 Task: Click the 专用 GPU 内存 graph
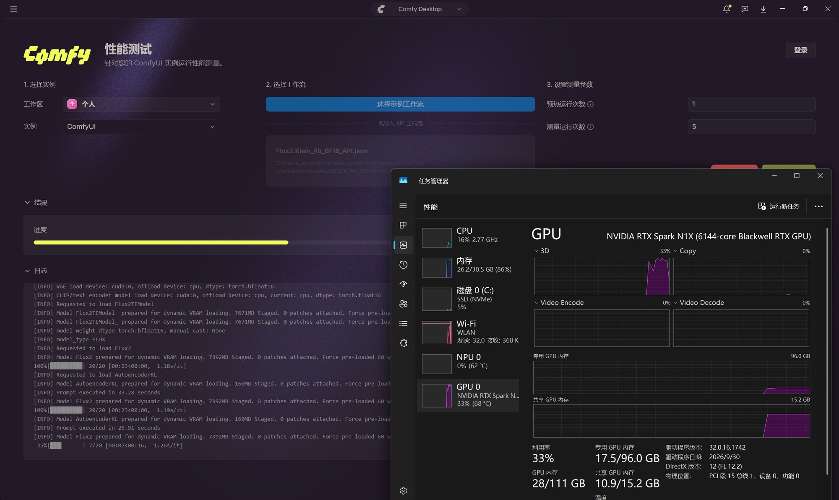pyautogui.click(x=671, y=377)
